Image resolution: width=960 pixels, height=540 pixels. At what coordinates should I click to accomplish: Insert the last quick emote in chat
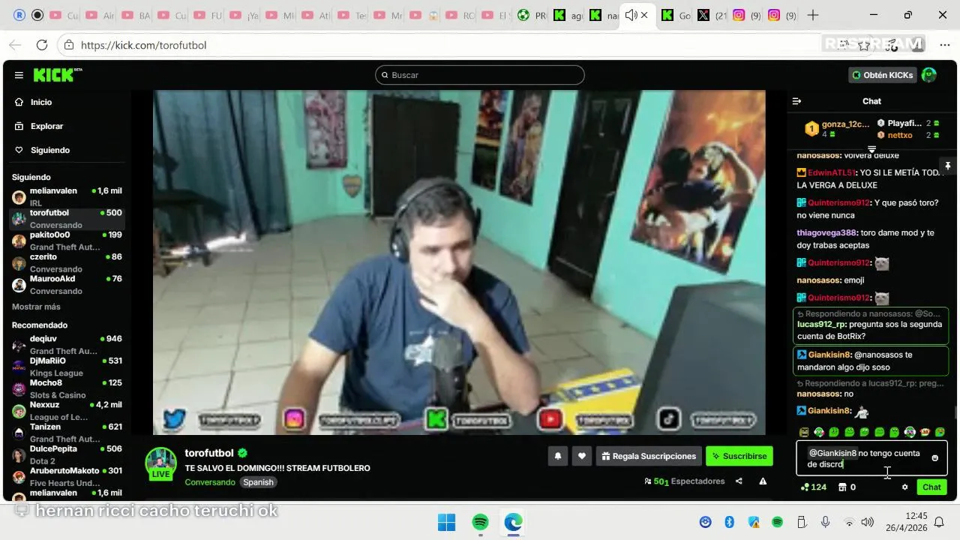[x=940, y=432]
